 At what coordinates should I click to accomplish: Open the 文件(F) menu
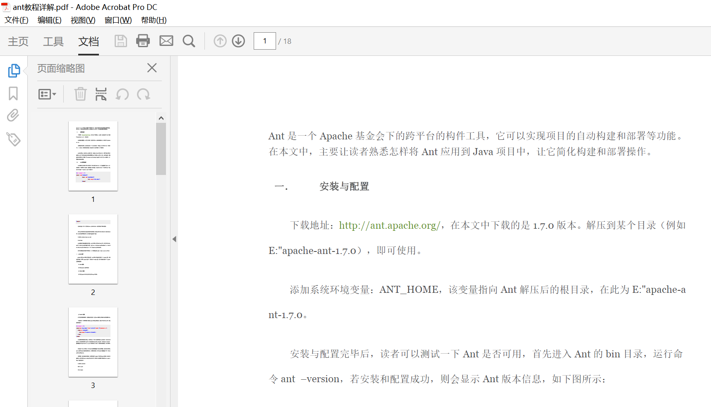[17, 20]
